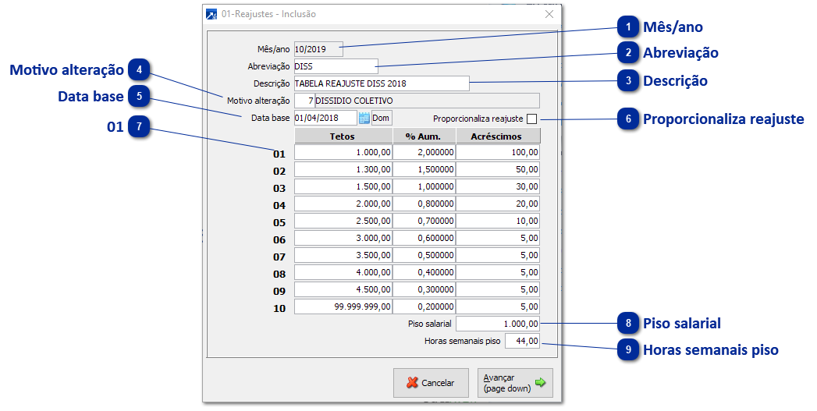Open the Data base calendar picker icon
This screenshot has width=817, height=411.
pos(364,118)
